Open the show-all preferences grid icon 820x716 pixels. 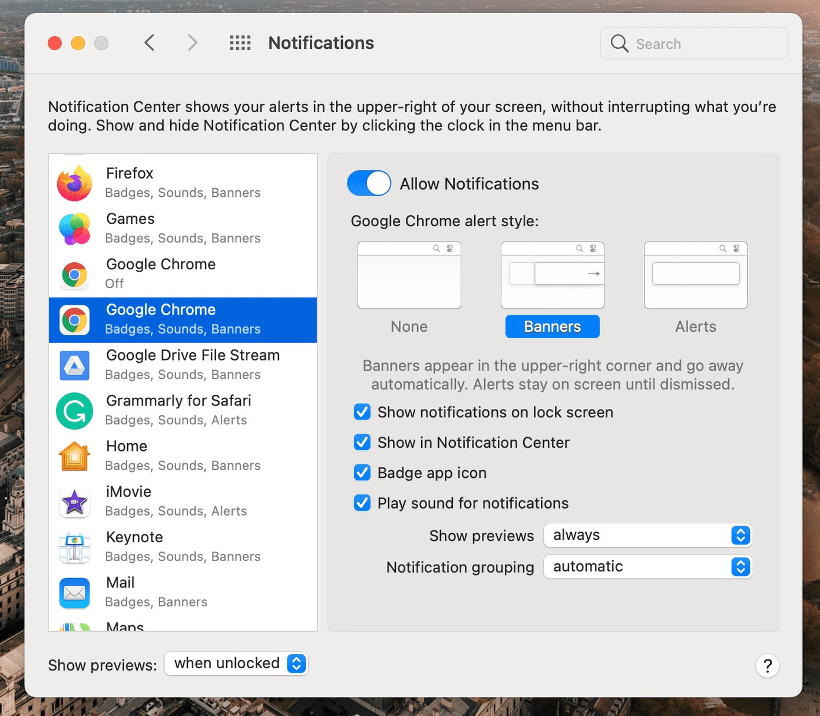(x=240, y=43)
